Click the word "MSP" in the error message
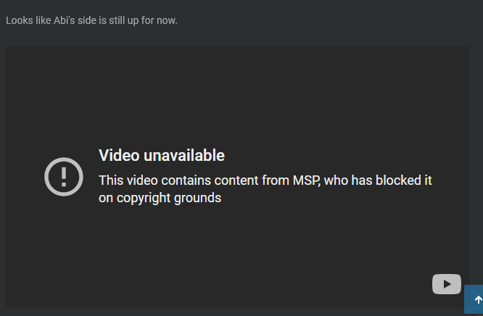Image resolution: width=483 pixels, height=316 pixels. (x=306, y=180)
